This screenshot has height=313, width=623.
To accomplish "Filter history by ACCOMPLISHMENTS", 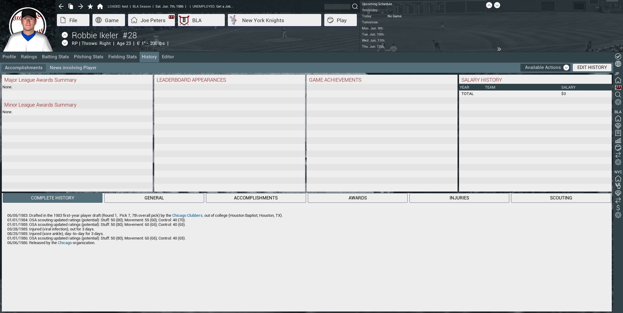I will (x=256, y=198).
